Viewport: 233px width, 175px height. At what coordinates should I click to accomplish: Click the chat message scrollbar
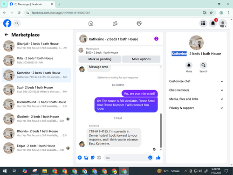click(x=161, y=130)
